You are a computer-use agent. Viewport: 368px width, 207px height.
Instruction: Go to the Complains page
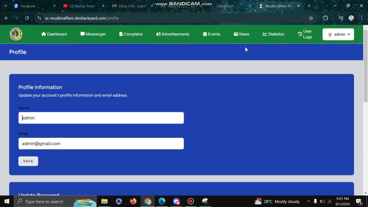coord(131,34)
